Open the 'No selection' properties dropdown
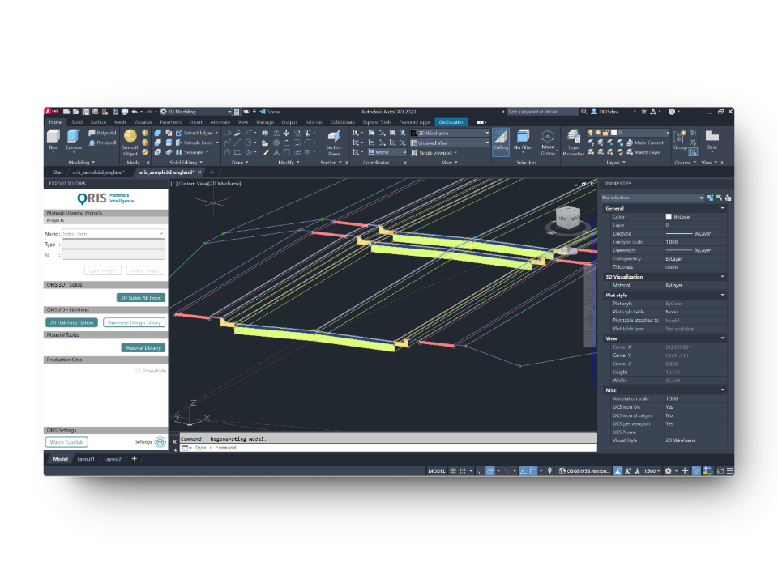 652,198
